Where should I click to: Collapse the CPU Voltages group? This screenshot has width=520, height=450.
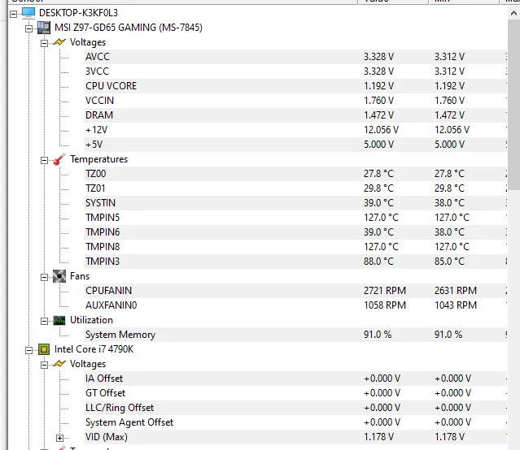pyautogui.click(x=44, y=366)
